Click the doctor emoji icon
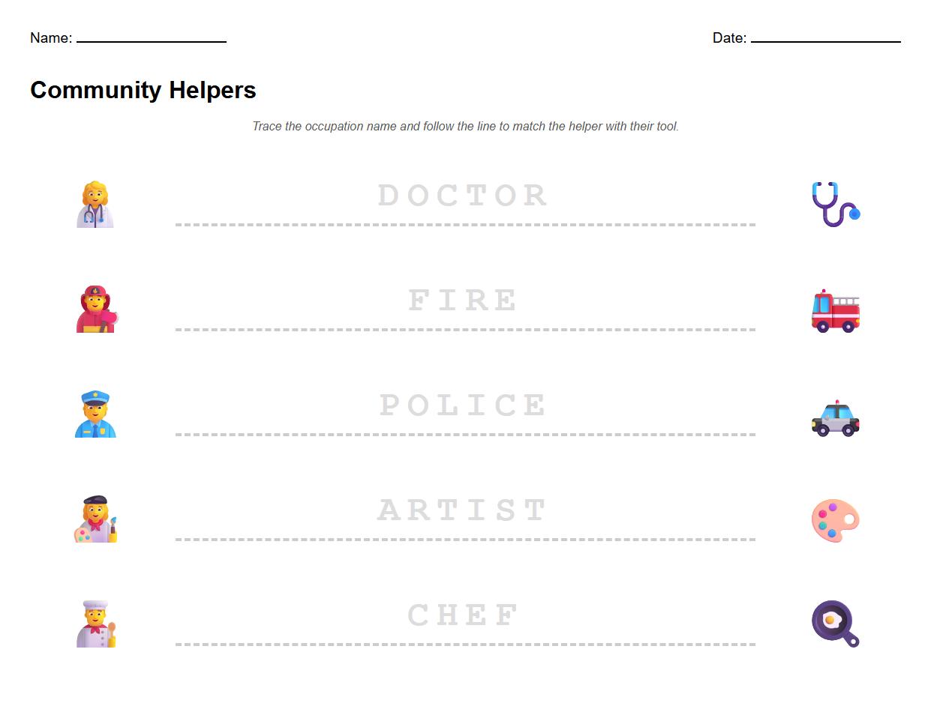The width and height of the screenshot is (931, 718). tap(95, 204)
